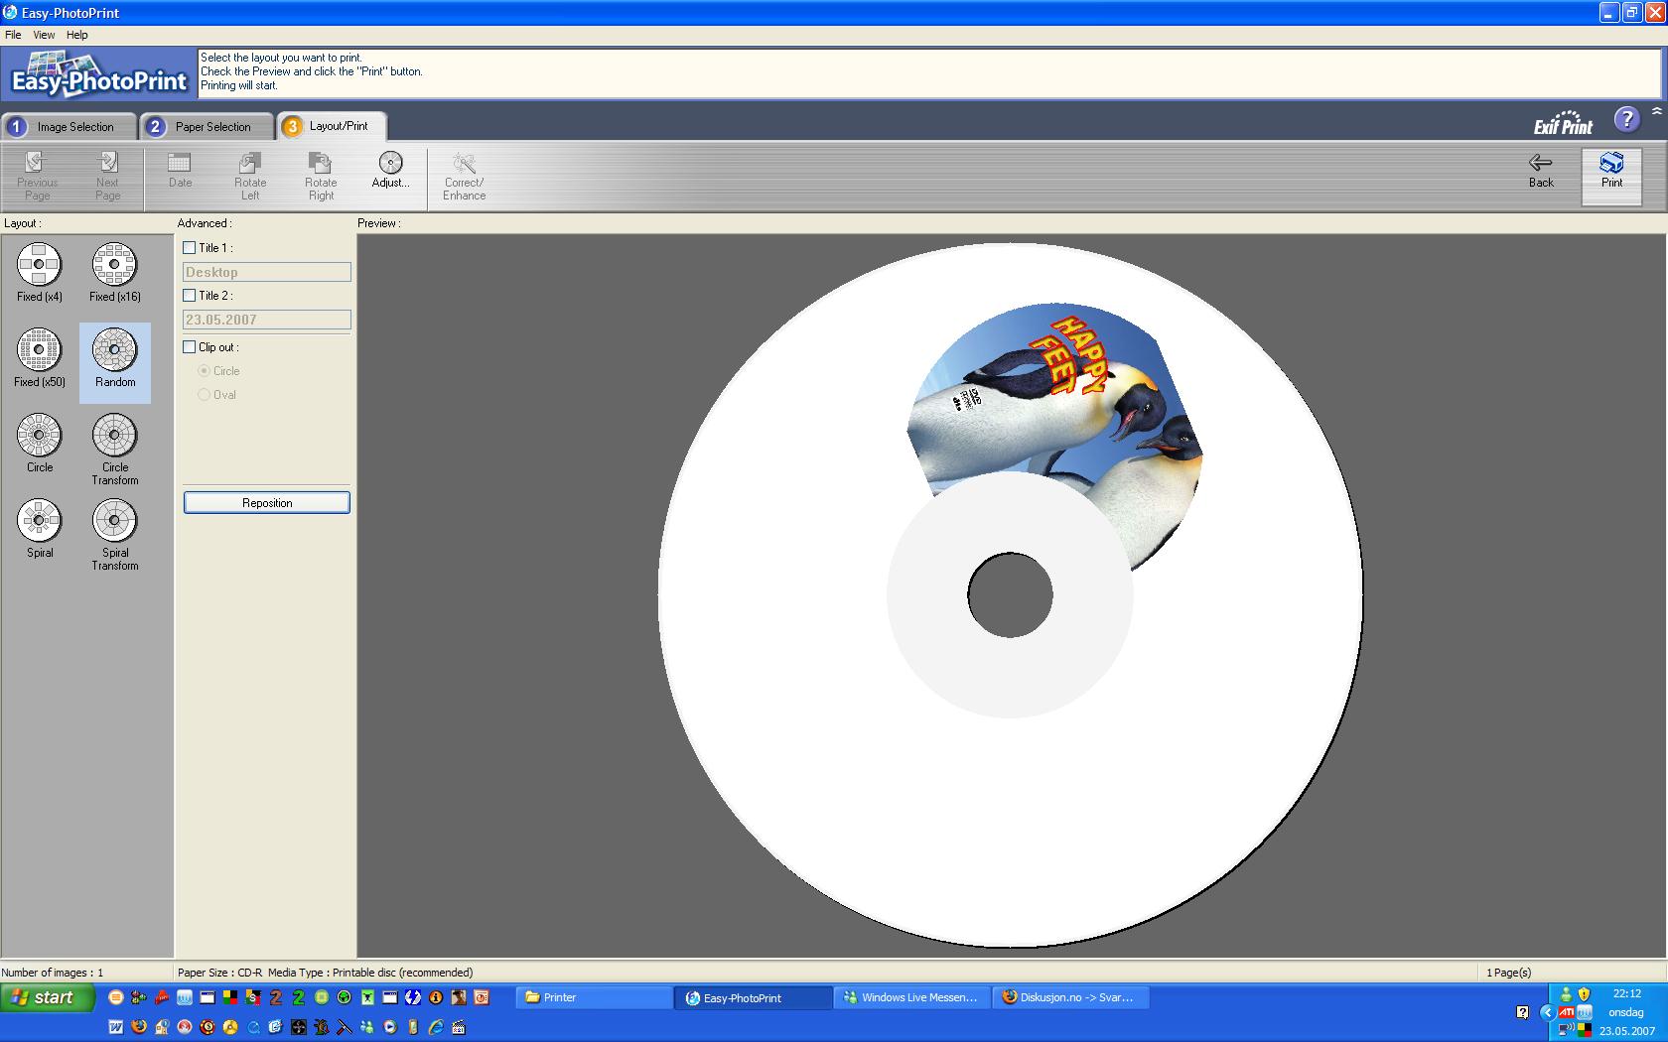Open the help question mark icon
Viewport: 1668px width, 1042px height.
pos(1626,120)
